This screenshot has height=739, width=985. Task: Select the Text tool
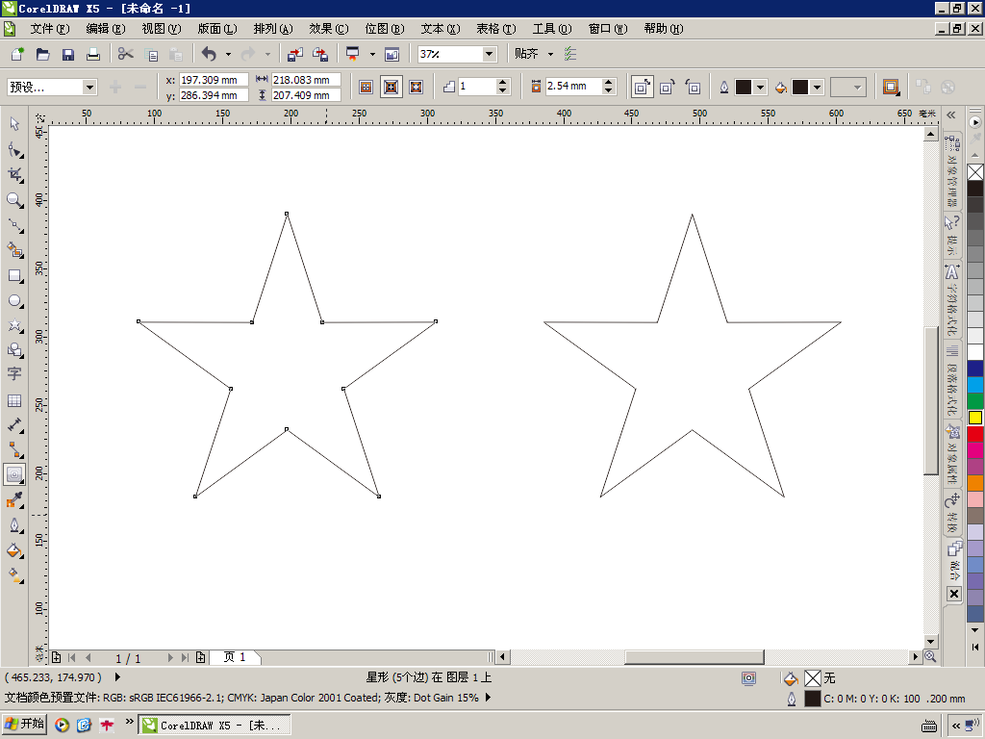pyautogui.click(x=14, y=374)
